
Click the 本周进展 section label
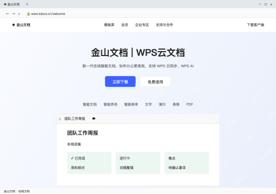pyautogui.click(x=74, y=144)
